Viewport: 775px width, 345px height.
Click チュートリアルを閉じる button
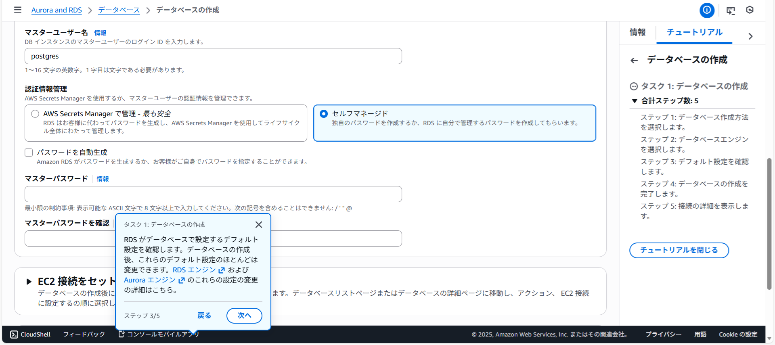[679, 250]
